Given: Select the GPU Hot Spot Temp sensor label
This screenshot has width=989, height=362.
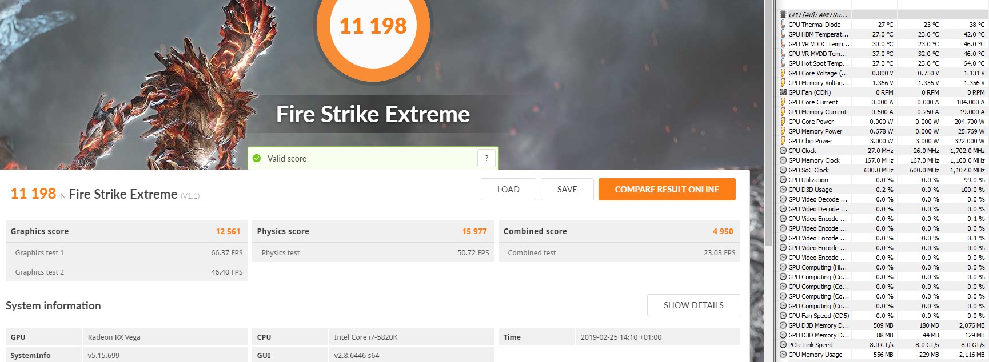Looking at the screenshot, I should point(819,63).
